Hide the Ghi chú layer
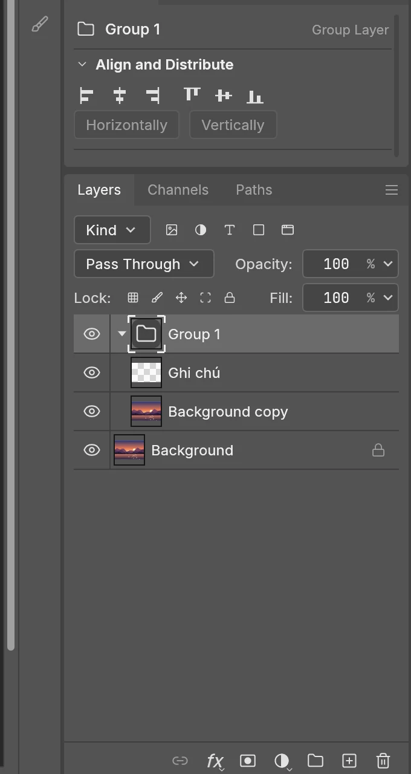 point(92,372)
